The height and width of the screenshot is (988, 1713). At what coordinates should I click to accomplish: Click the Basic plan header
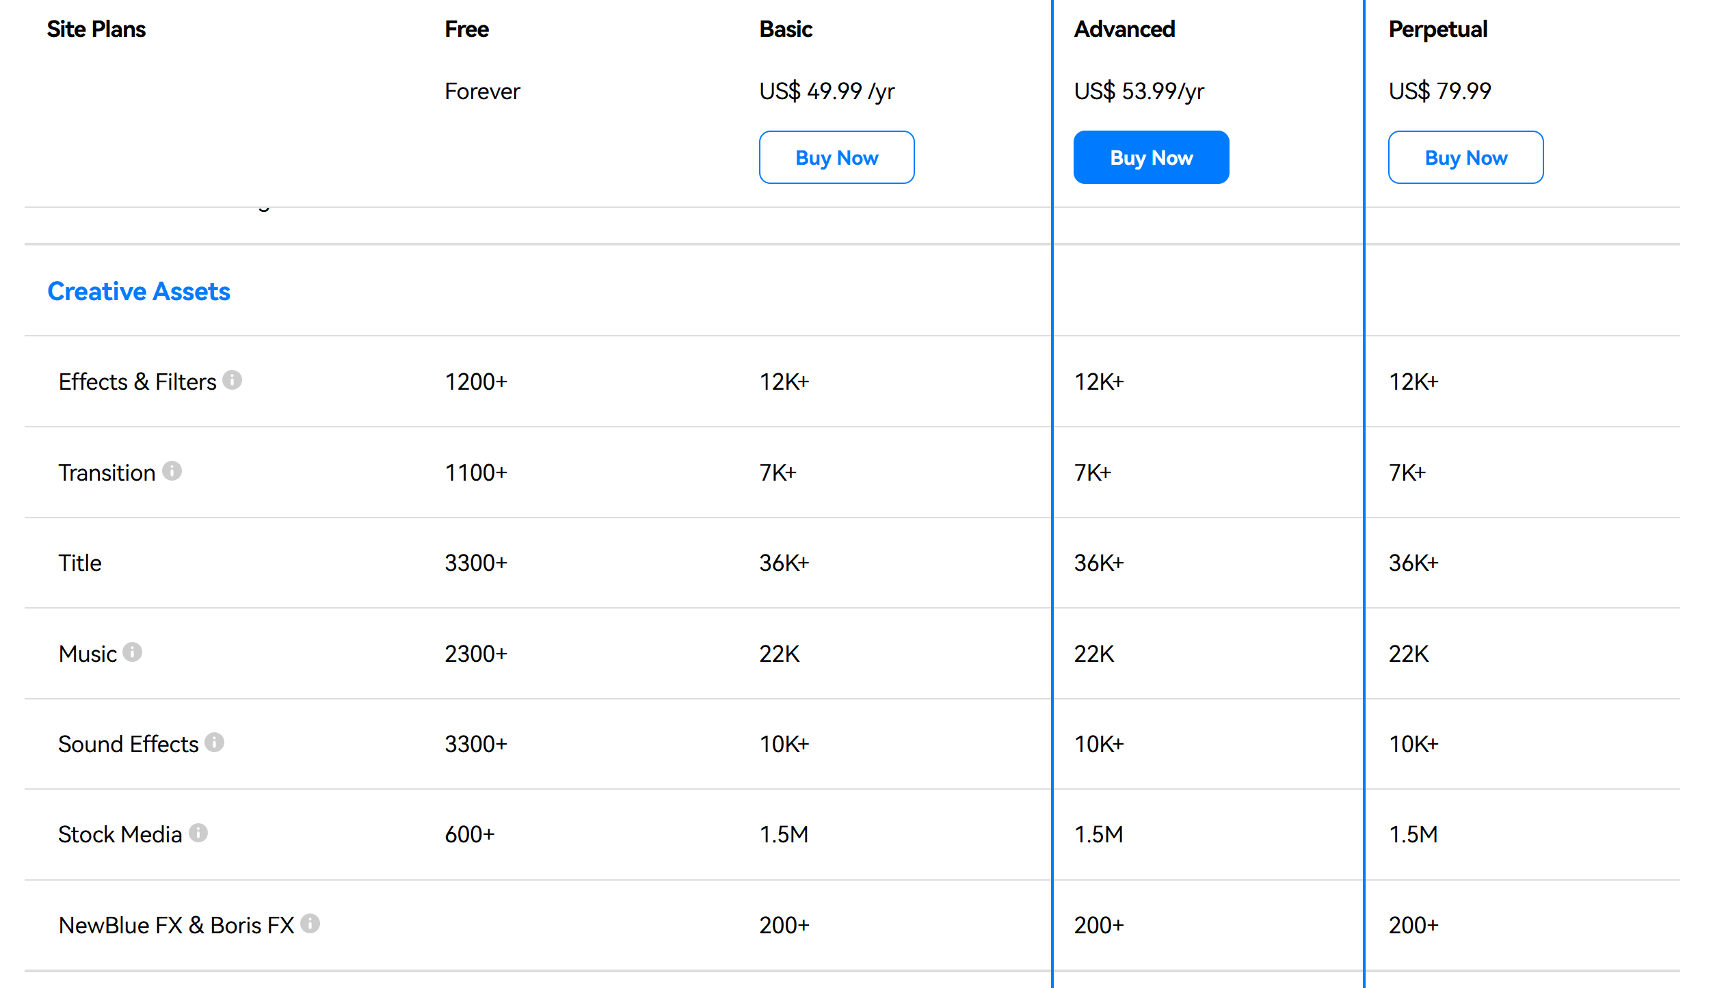[785, 29]
